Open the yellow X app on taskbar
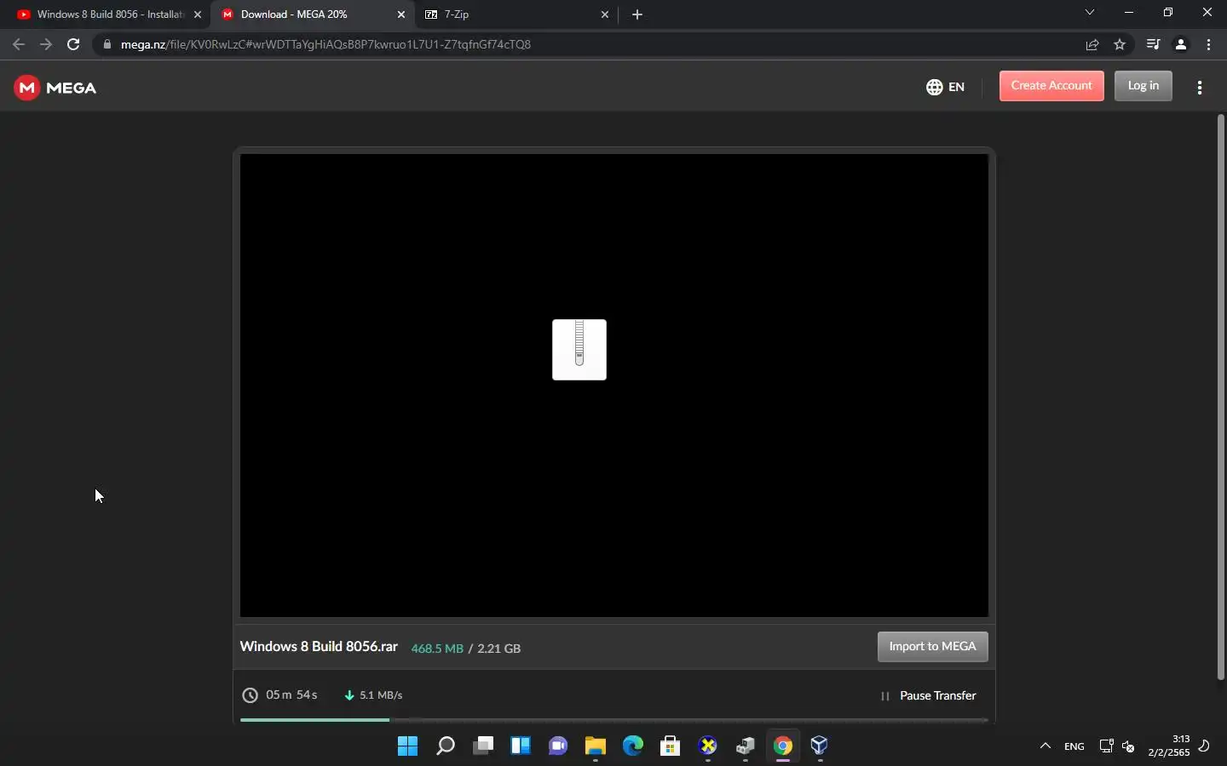1227x766 pixels. (x=708, y=746)
